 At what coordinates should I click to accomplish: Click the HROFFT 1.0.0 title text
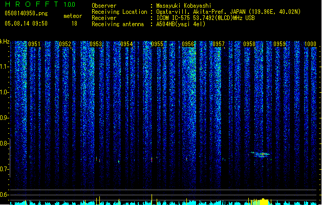pyautogui.click(x=40, y=4)
